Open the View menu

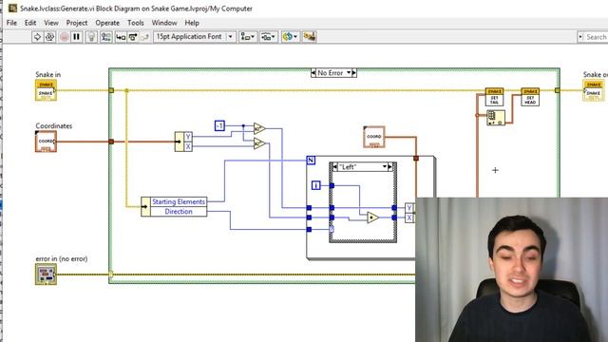51,23
